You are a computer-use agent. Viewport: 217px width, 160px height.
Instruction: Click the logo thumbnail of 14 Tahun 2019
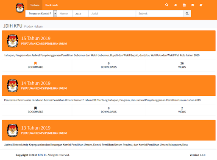click(13, 86)
